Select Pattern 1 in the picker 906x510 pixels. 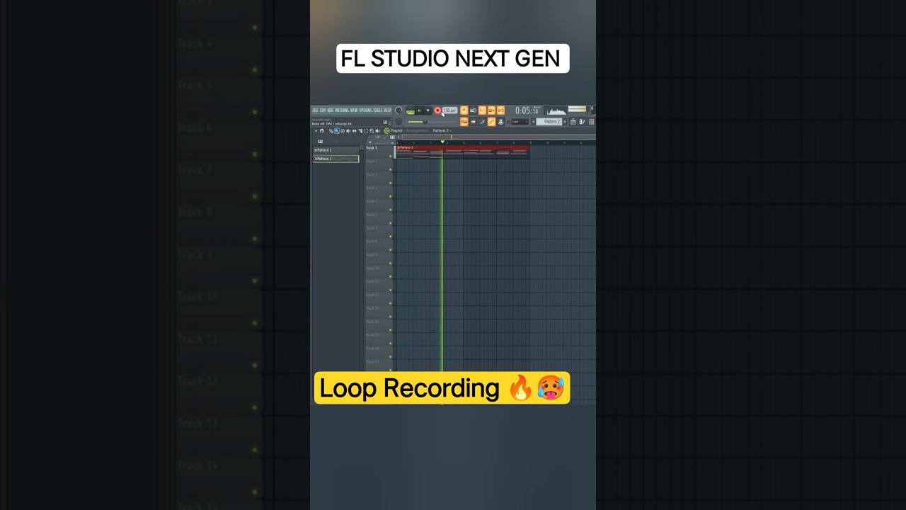336,150
